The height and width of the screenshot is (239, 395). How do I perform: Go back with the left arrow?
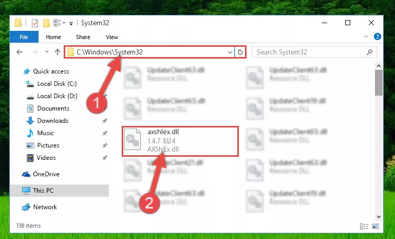click(20, 52)
